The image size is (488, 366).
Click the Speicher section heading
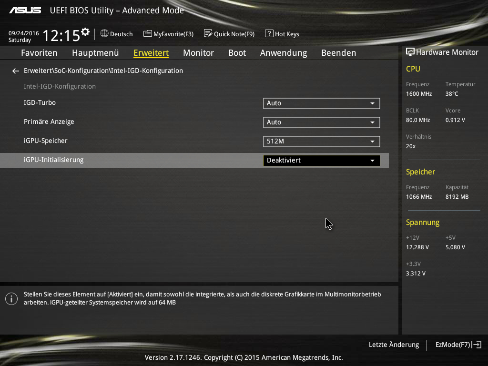[x=420, y=172]
